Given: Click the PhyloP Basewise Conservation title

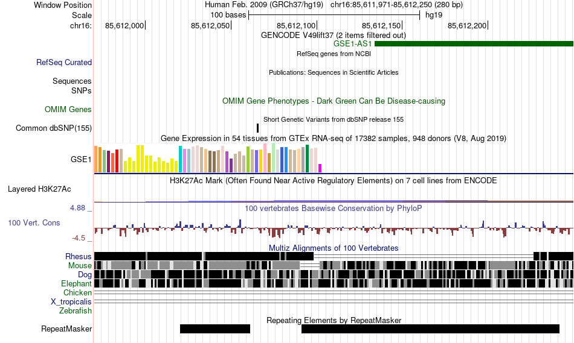Looking at the screenshot, I should coord(334,208).
